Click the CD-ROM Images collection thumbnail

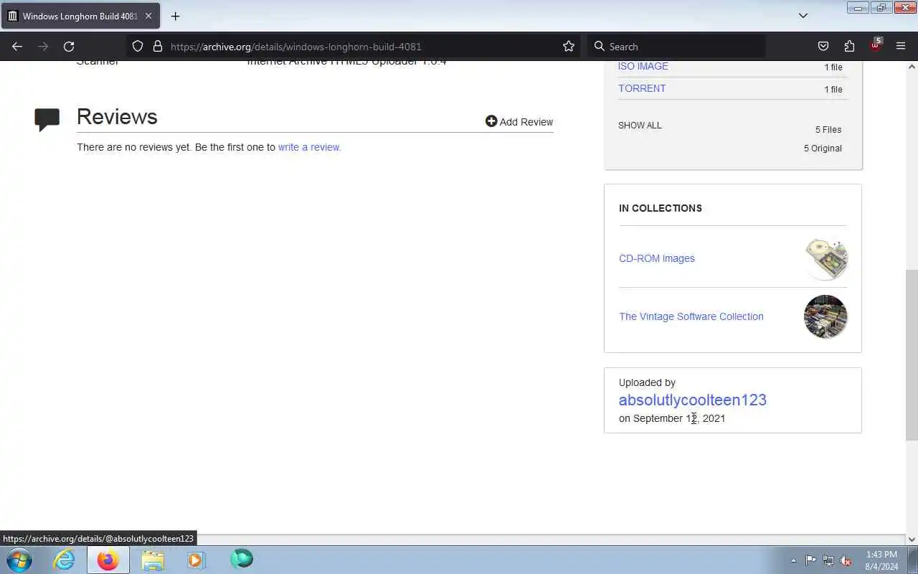[x=825, y=258]
